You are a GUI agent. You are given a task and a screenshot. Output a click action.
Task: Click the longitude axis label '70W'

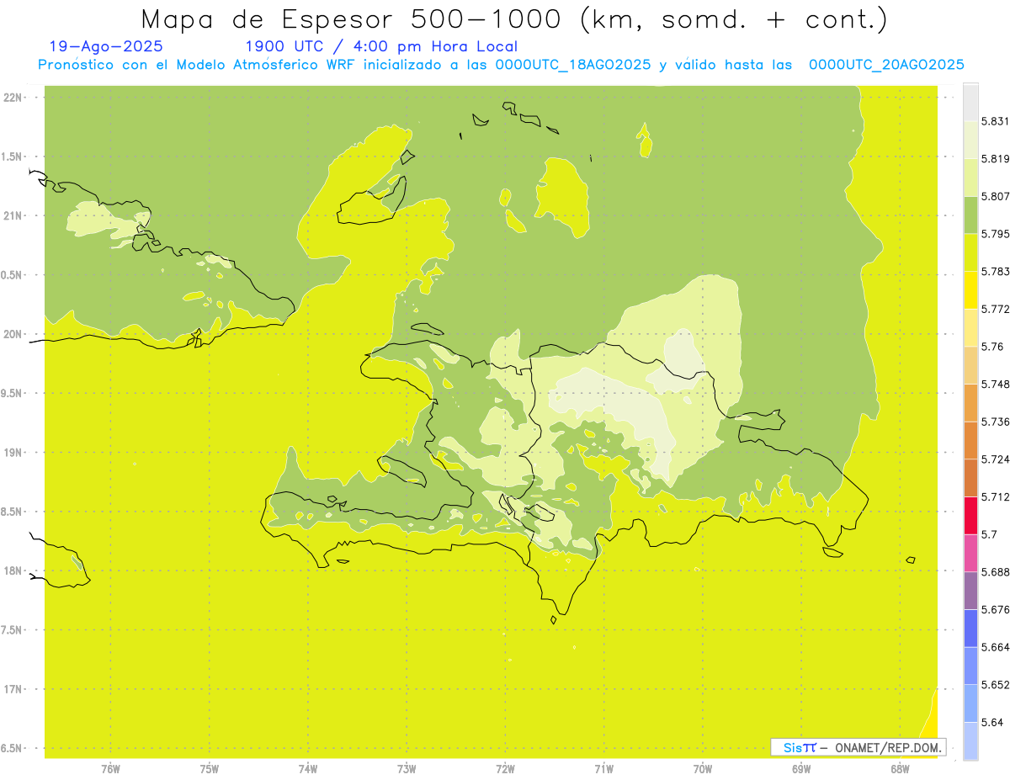pos(702,769)
